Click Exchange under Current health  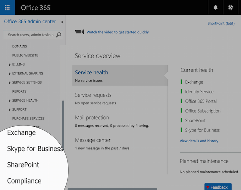194,82
